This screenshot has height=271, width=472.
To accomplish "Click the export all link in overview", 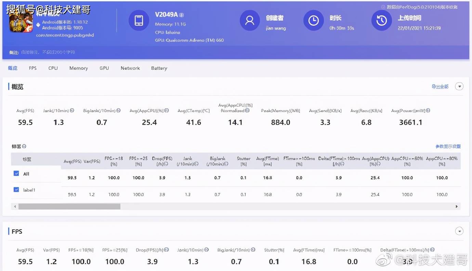I will tap(440, 87).
